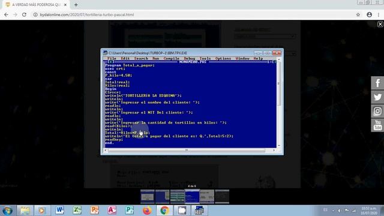Open the Compile menu in Turbo Pascal
384x216 pixels.
(172, 58)
